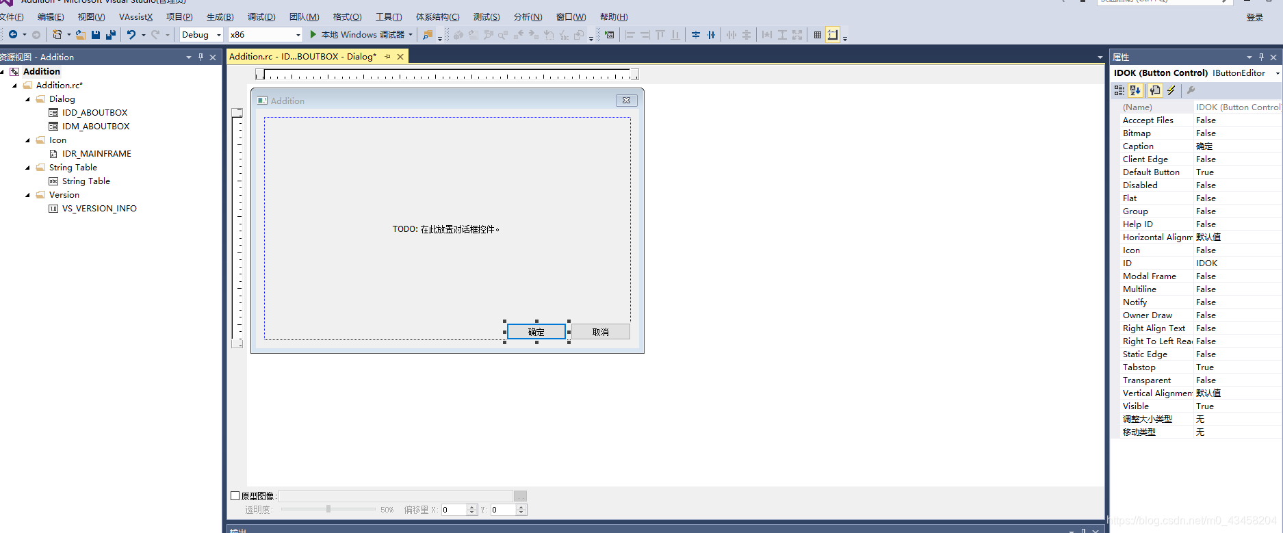Open Find in Files toolbar icon
This screenshot has height=533, width=1283.
(x=428, y=34)
